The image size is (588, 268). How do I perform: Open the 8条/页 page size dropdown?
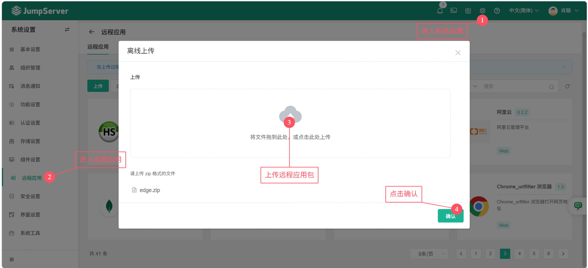click(429, 254)
